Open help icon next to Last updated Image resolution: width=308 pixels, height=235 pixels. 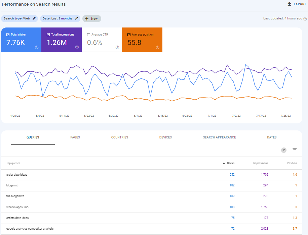(305, 18)
